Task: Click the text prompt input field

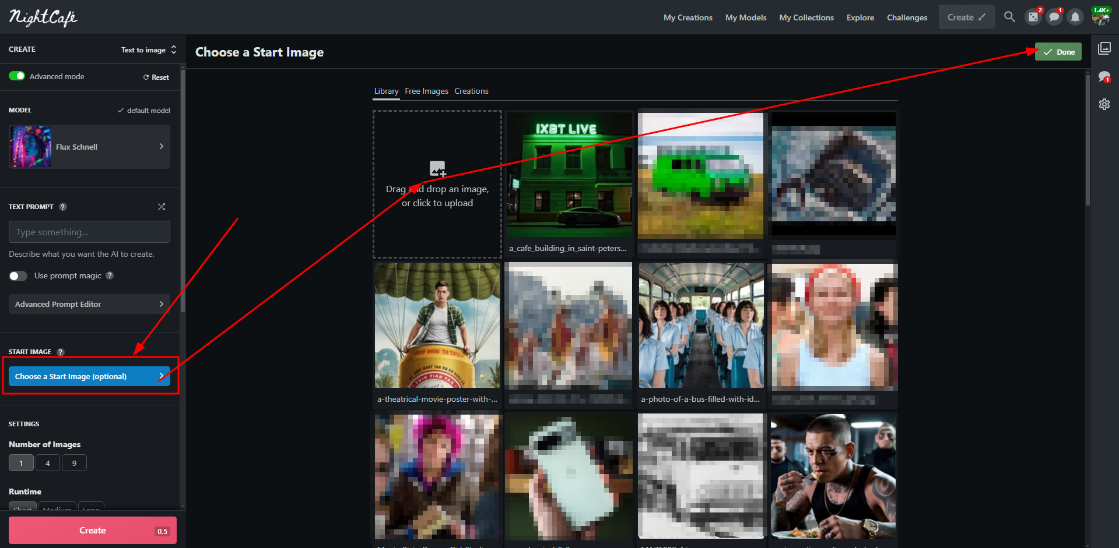Action: pos(89,232)
